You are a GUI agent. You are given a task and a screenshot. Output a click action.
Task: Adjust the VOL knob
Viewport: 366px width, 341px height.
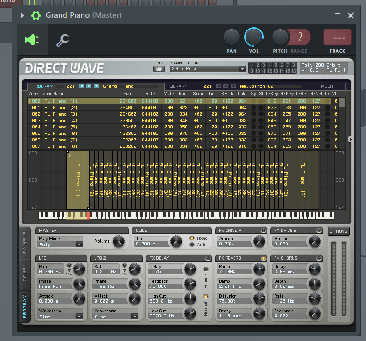254,37
